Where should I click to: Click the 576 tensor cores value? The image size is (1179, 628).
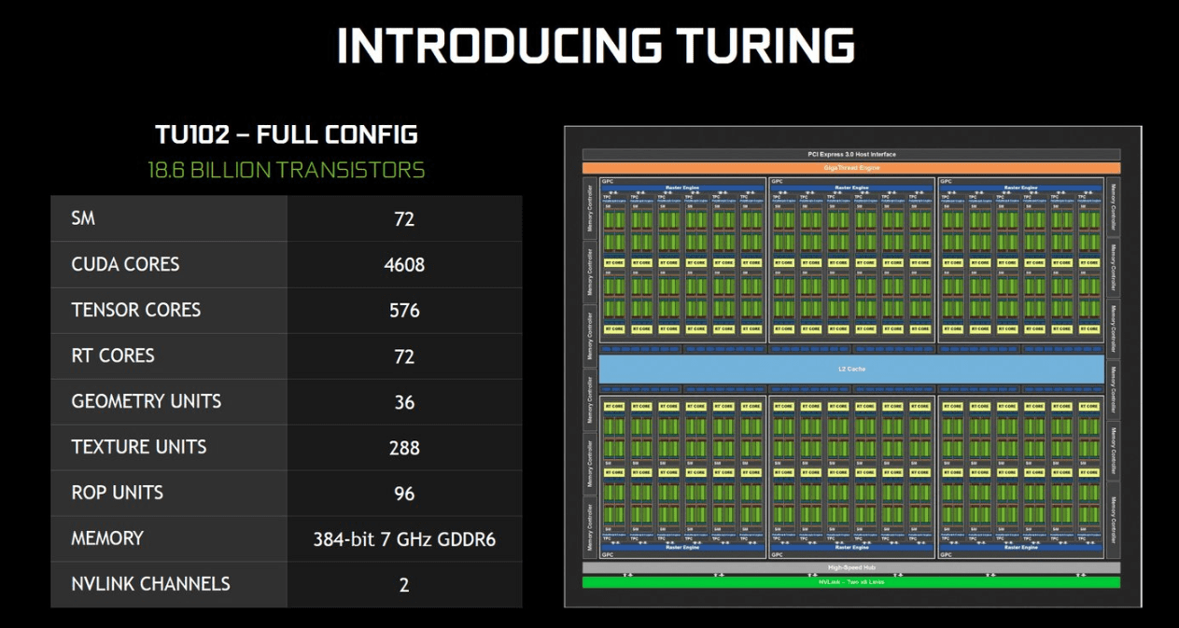pos(404,311)
